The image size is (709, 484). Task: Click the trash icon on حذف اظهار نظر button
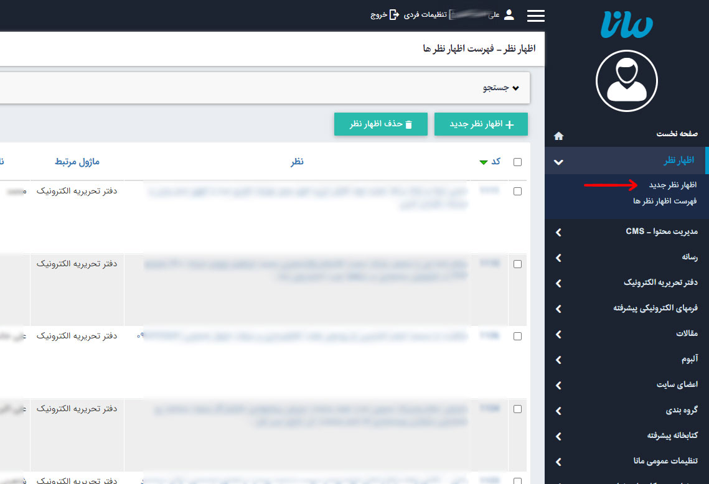pos(410,124)
